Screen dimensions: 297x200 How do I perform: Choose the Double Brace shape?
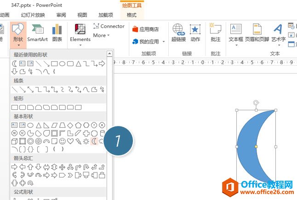click(x=30, y=149)
